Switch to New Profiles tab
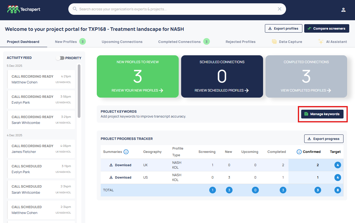 pyautogui.click(x=66, y=42)
